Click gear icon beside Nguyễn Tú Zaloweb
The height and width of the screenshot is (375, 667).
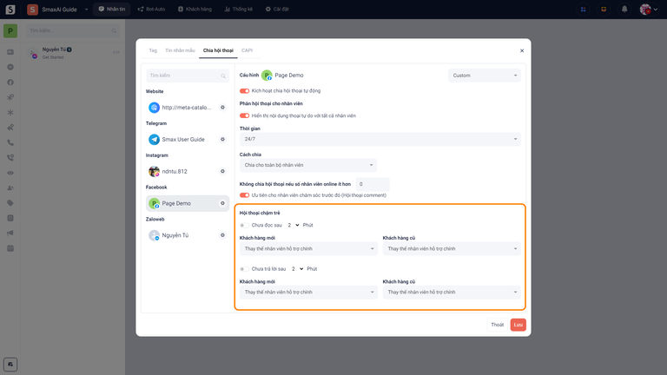[222, 235]
